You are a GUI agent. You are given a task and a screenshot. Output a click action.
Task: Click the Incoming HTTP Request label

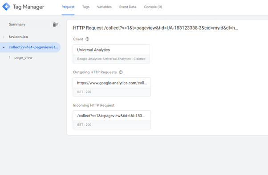pos(93,105)
